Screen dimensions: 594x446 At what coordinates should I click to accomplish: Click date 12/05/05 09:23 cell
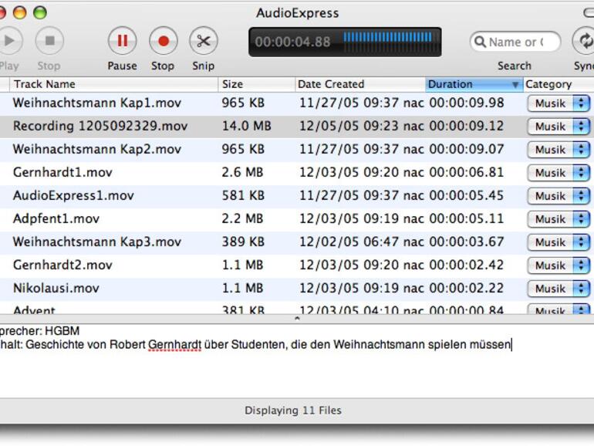click(361, 126)
